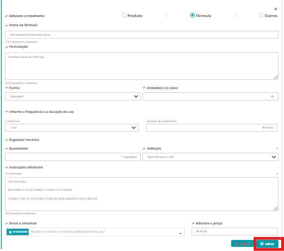This screenshot has width=284, height=251.
Task: Click the Nome da fórmula text field
Action: point(142,34)
